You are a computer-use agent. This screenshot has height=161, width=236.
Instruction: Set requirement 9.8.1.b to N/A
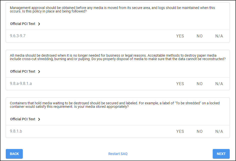click(219, 131)
